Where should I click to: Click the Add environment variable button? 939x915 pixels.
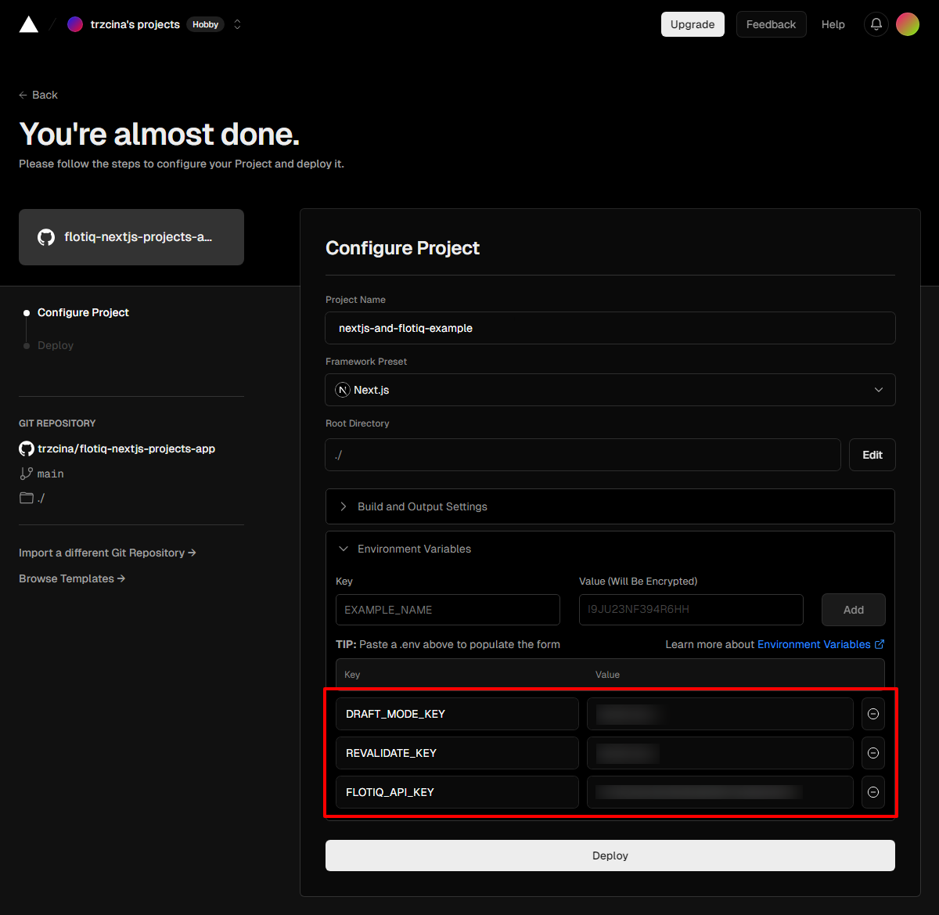coord(854,610)
